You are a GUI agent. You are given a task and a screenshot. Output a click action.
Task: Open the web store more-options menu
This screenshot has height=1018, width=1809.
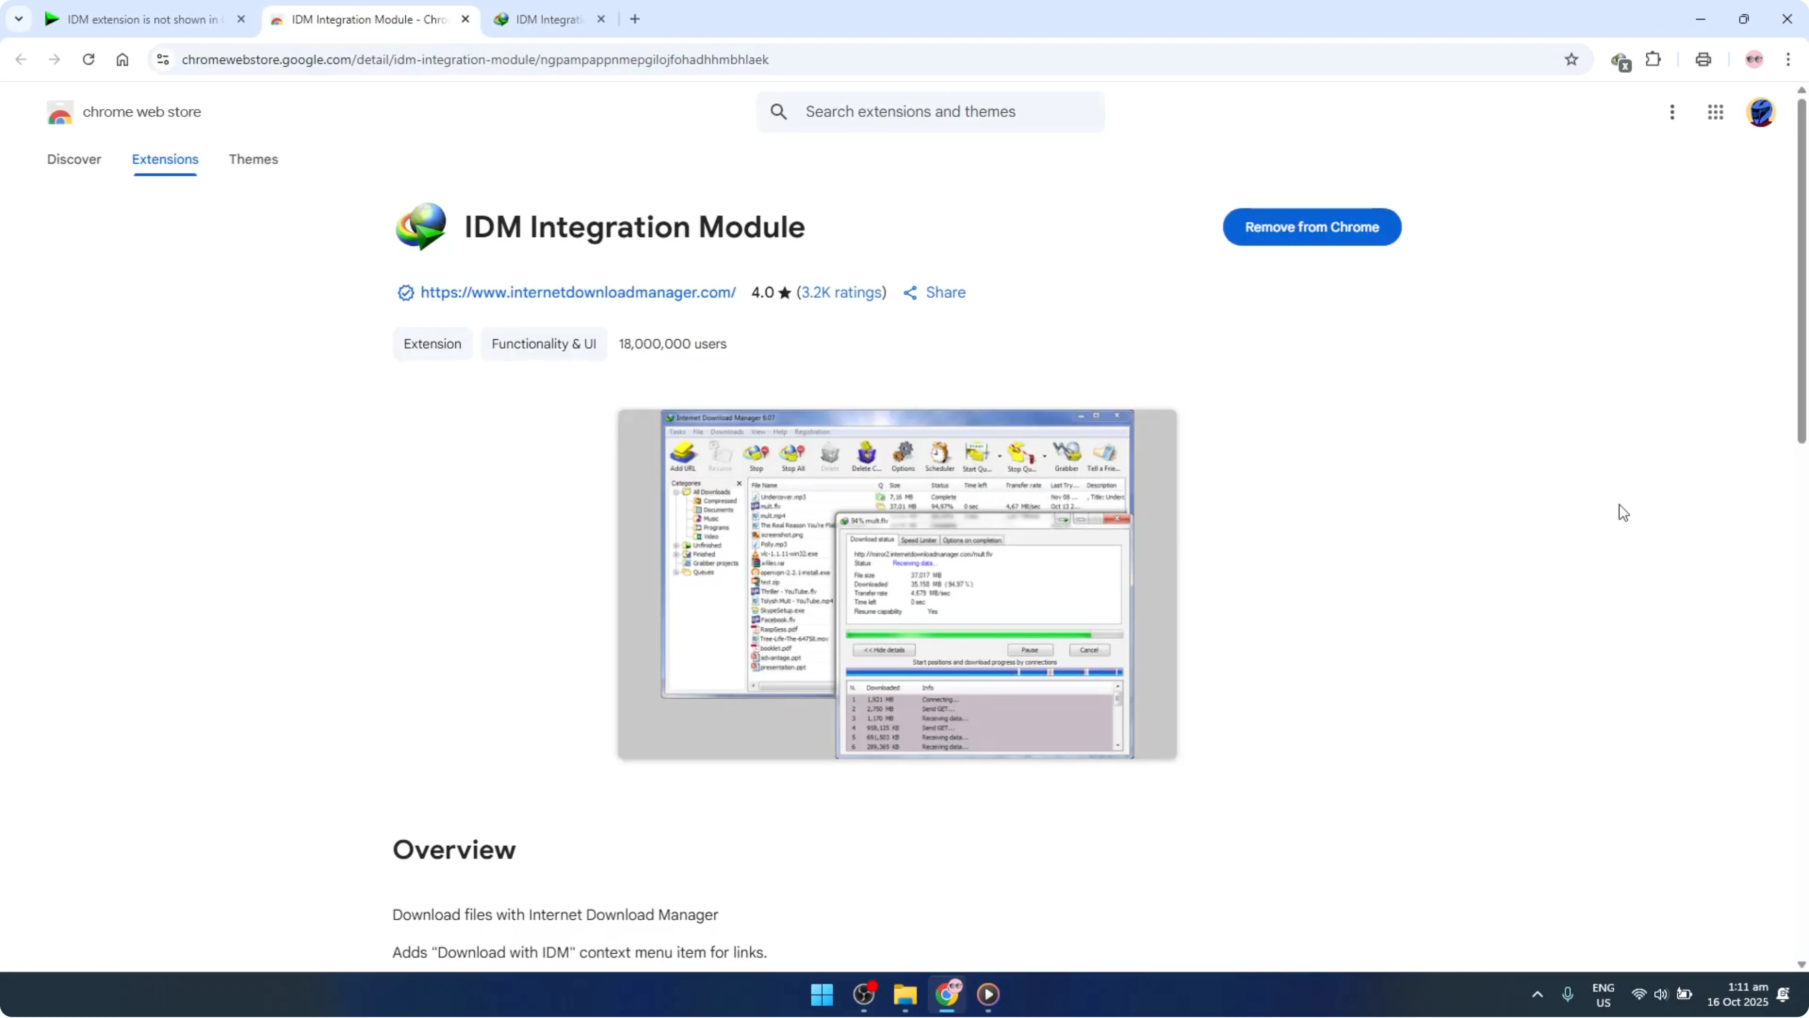tap(1672, 112)
